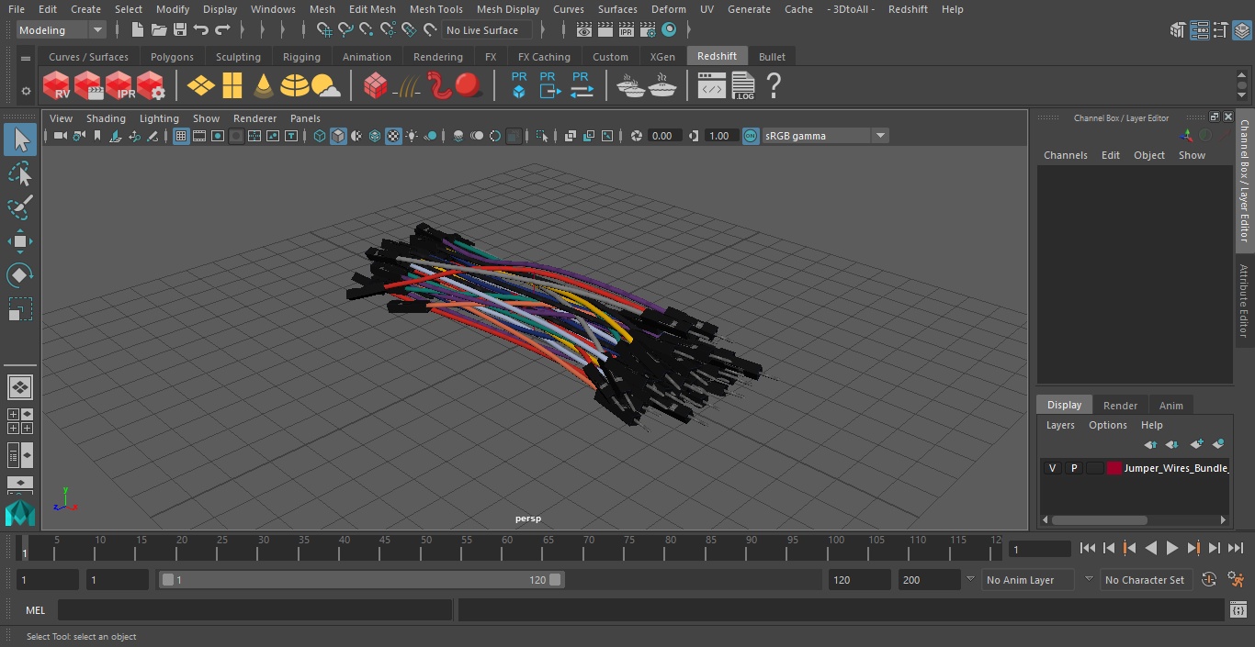Open the Redshift script editor icon
This screenshot has height=647, width=1255.
pyautogui.click(x=712, y=86)
